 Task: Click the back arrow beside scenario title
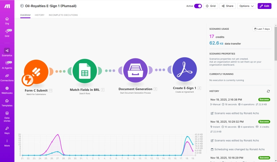pyautogui.click(x=22, y=6)
